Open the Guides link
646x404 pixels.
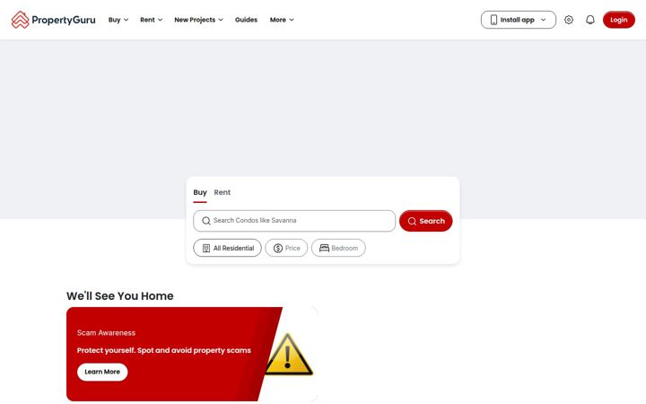(246, 20)
